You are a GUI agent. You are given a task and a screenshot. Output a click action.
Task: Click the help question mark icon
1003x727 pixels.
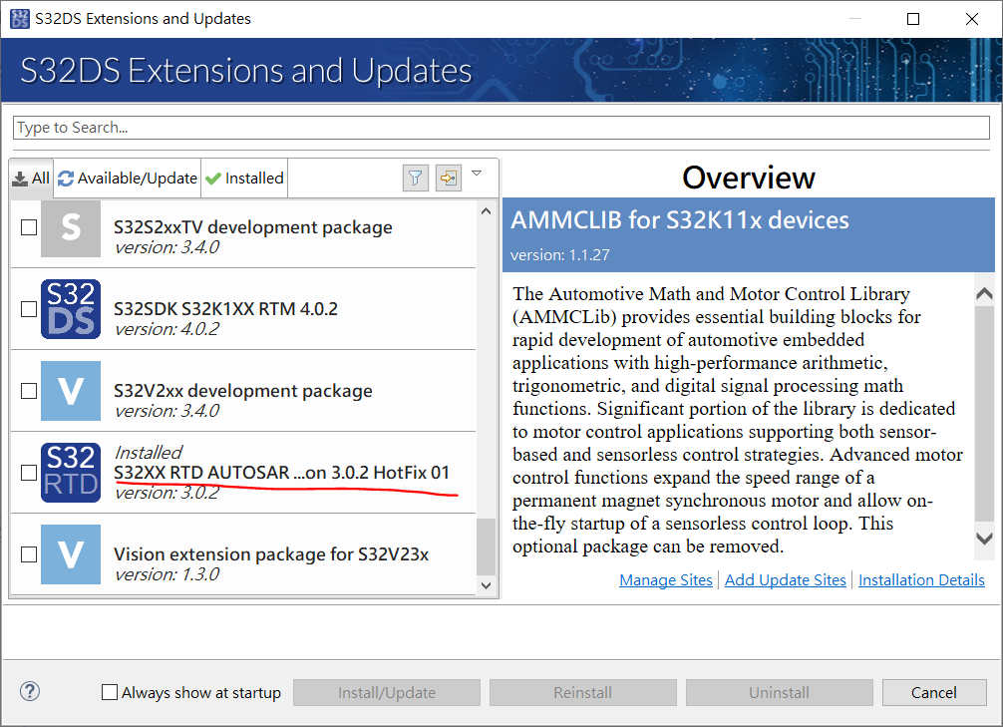(x=30, y=691)
